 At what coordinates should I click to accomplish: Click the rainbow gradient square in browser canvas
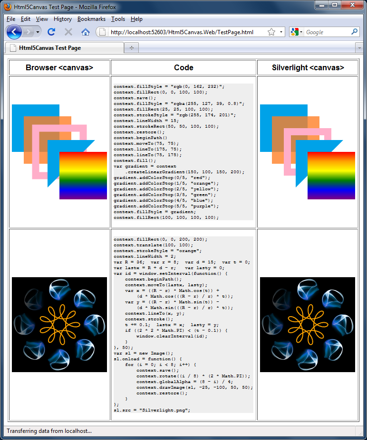[x=83, y=176]
